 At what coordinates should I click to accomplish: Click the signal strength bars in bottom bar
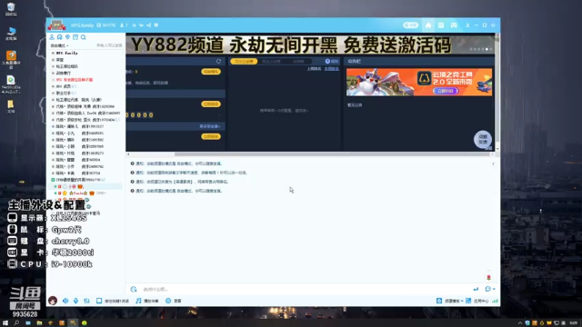click(495, 301)
